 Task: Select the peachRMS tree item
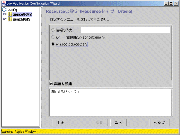tap(22, 19)
